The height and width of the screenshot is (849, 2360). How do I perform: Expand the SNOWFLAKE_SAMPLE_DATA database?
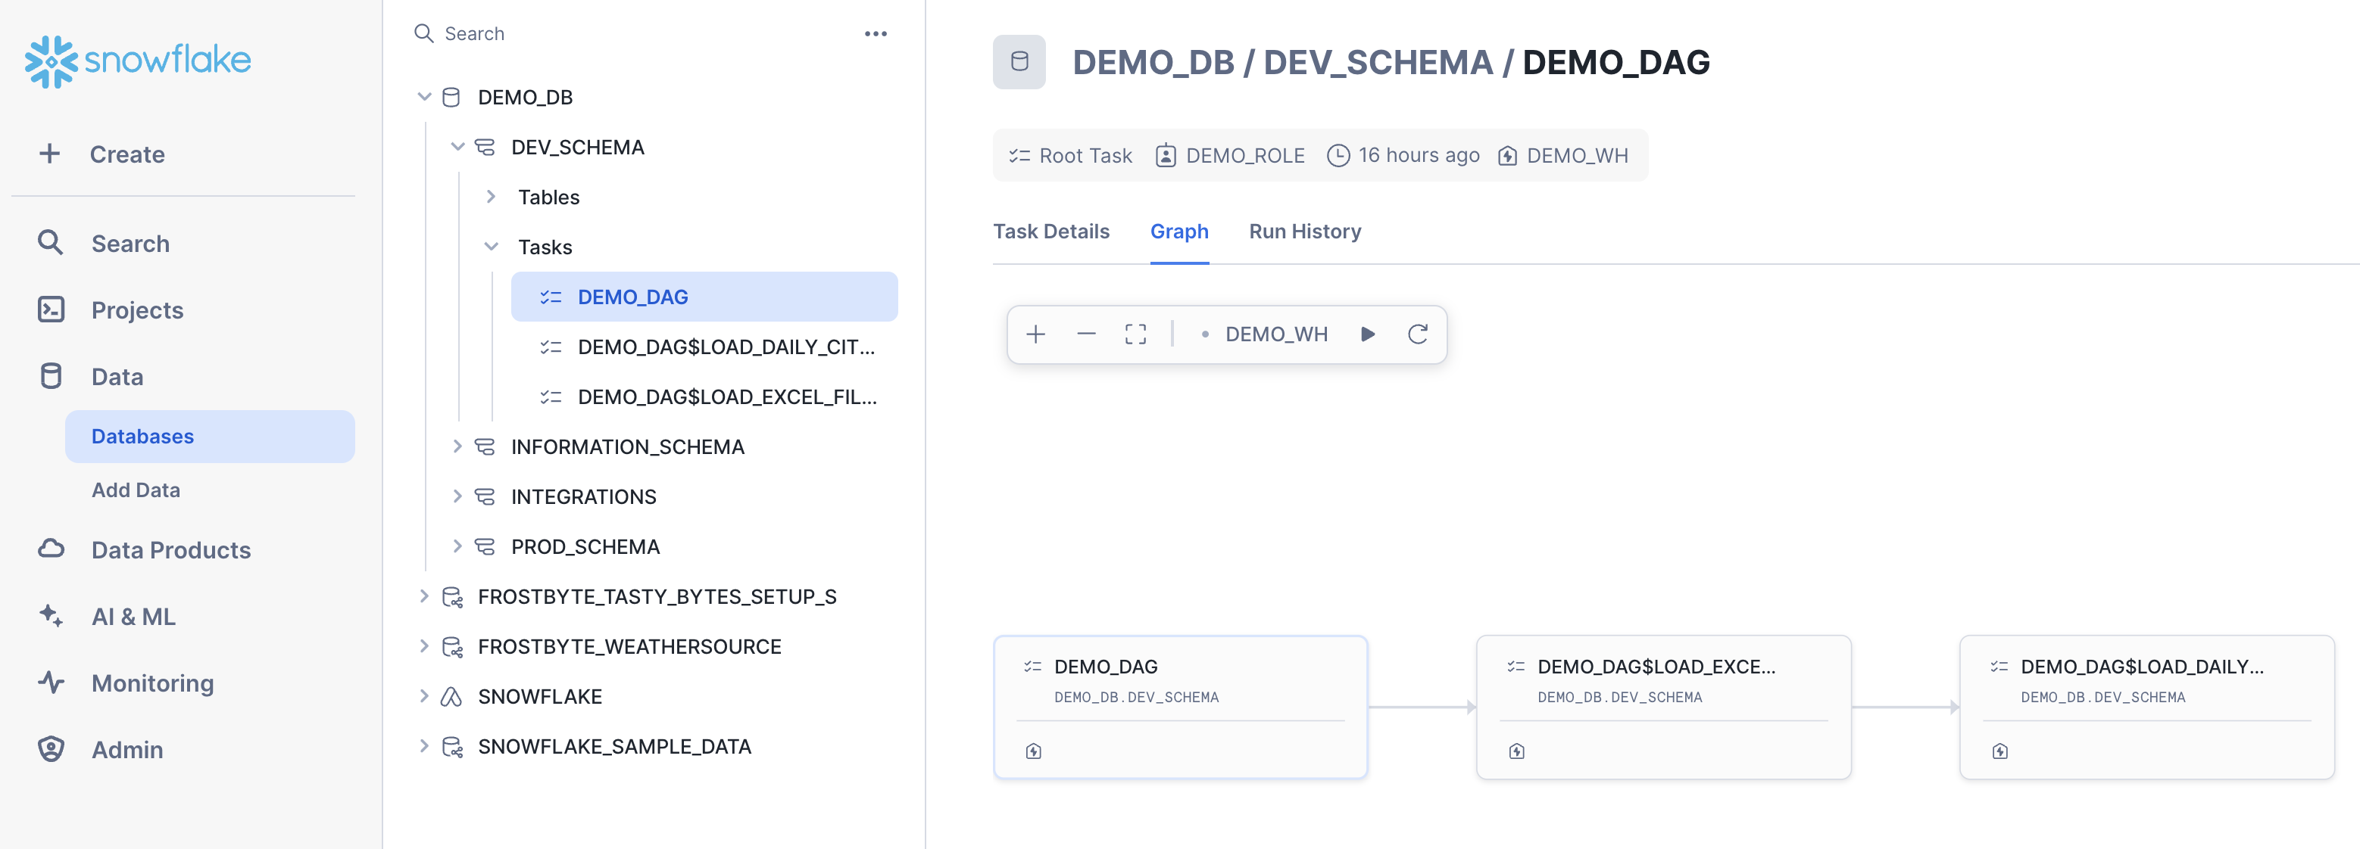tap(424, 745)
